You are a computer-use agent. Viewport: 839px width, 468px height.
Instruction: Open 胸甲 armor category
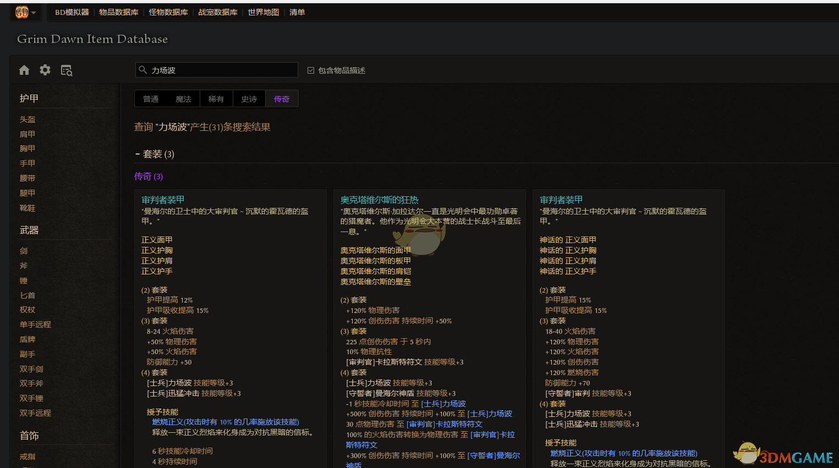28,148
